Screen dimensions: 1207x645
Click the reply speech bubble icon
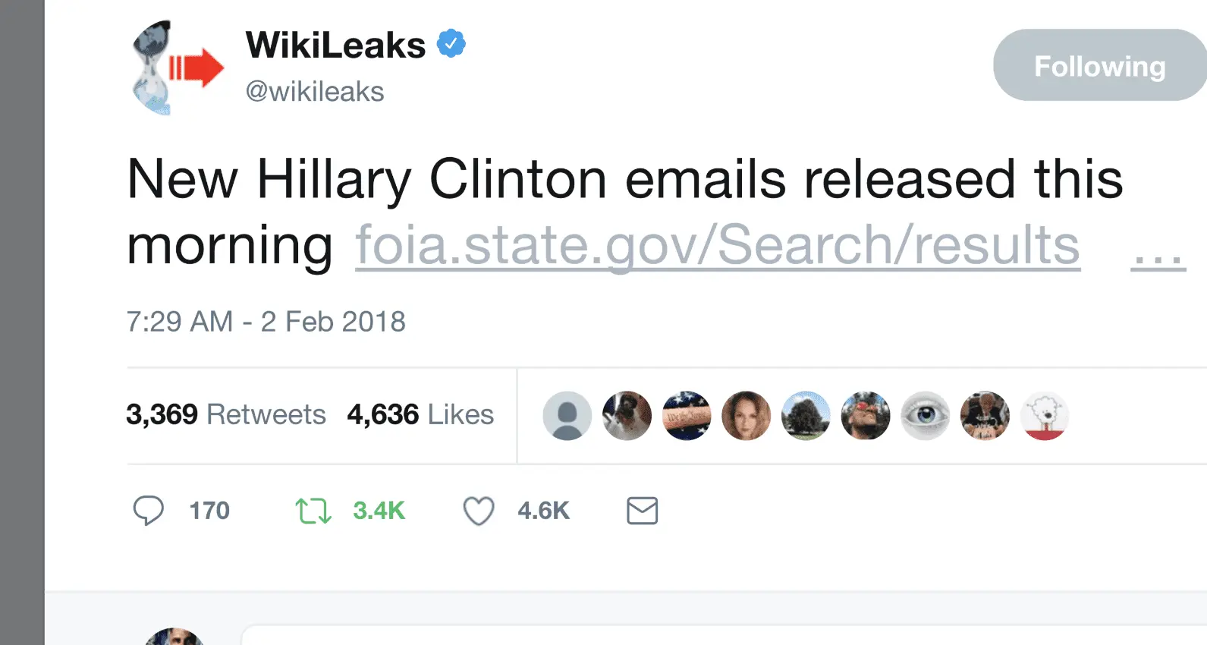[x=148, y=511]
